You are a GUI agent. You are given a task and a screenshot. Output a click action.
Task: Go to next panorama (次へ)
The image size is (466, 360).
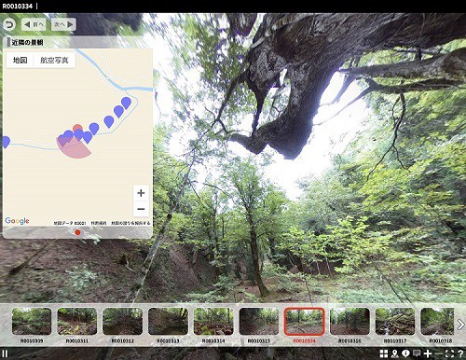(x=63, y=24)
